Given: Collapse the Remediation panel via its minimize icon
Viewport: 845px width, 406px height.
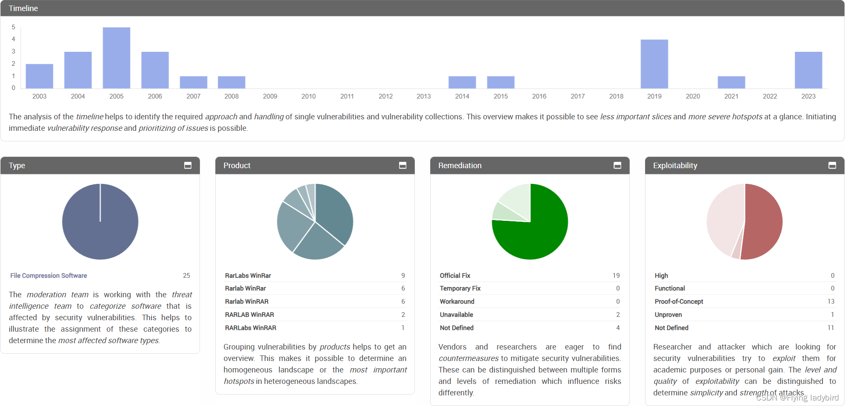Looking at the screenshot, I should pos(617,165).
